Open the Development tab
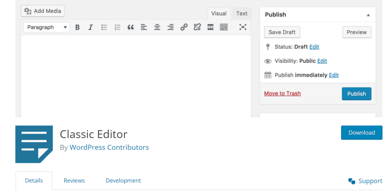Screen dimensions: 389x193 coord(123,180)
